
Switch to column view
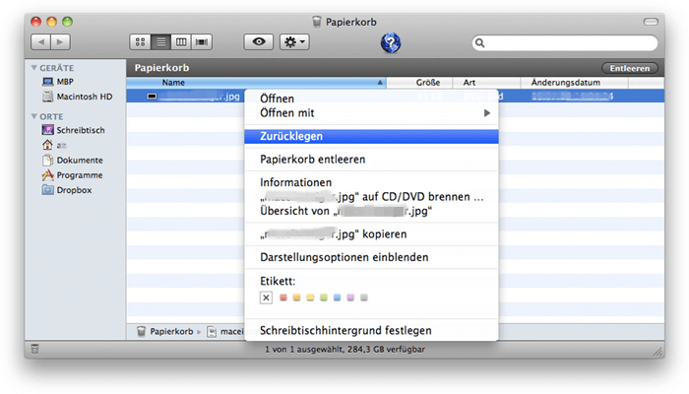tap(181, 42)
